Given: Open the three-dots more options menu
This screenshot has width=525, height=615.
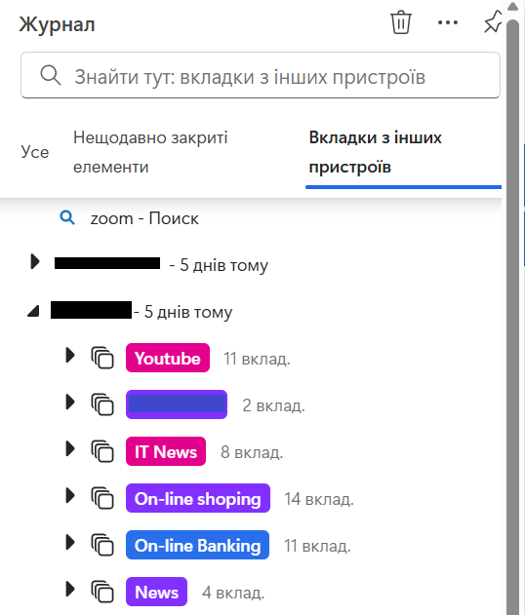Looking at the screenshot, I should click(448, 22).
